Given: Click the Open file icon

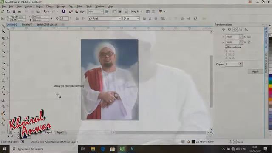Looking at the screenshot, I should [8, 11].
